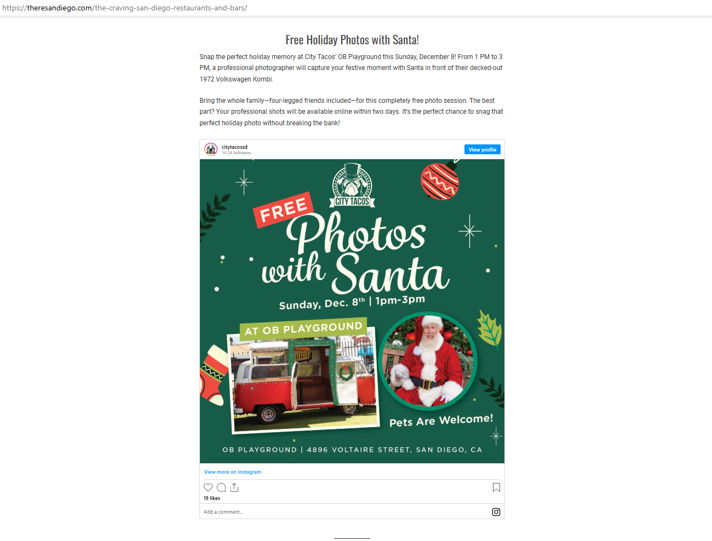Click the Free Holiday Photos with Santa heading
This screenshot has width=712, height=541.
point(352,40)
